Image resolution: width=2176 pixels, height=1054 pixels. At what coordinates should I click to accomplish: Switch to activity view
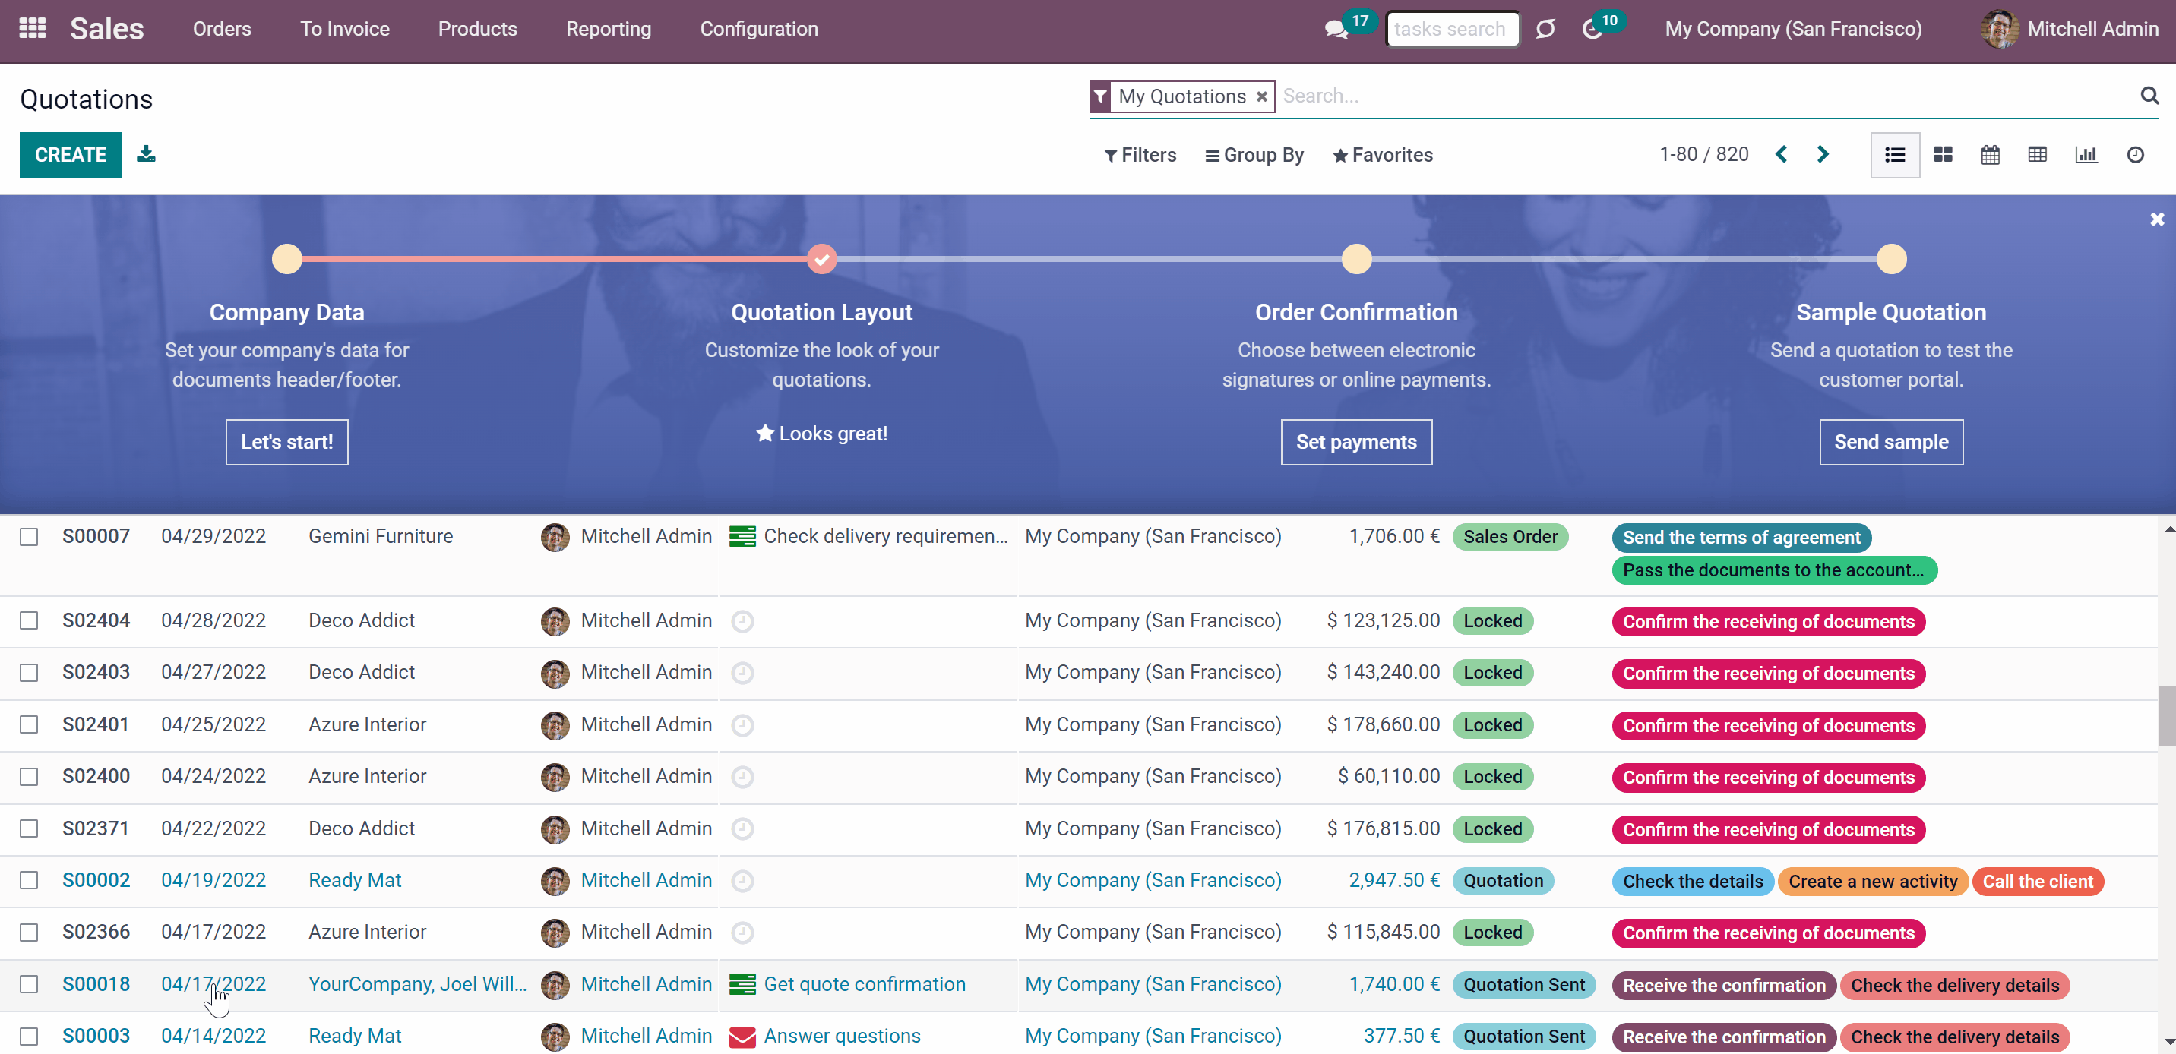pos(2135,155)
